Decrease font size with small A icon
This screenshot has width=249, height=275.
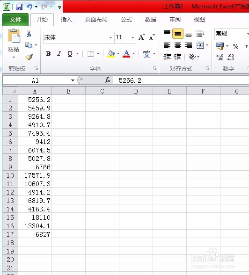point(152,37)
